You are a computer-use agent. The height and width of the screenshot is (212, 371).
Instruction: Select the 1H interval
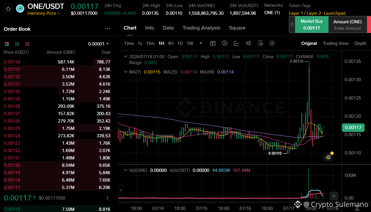[x=161, y=43]
